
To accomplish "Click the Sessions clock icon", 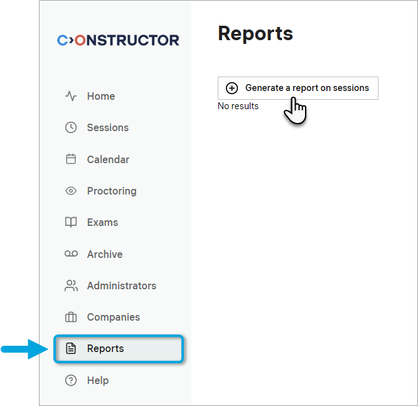I will 71,127.
